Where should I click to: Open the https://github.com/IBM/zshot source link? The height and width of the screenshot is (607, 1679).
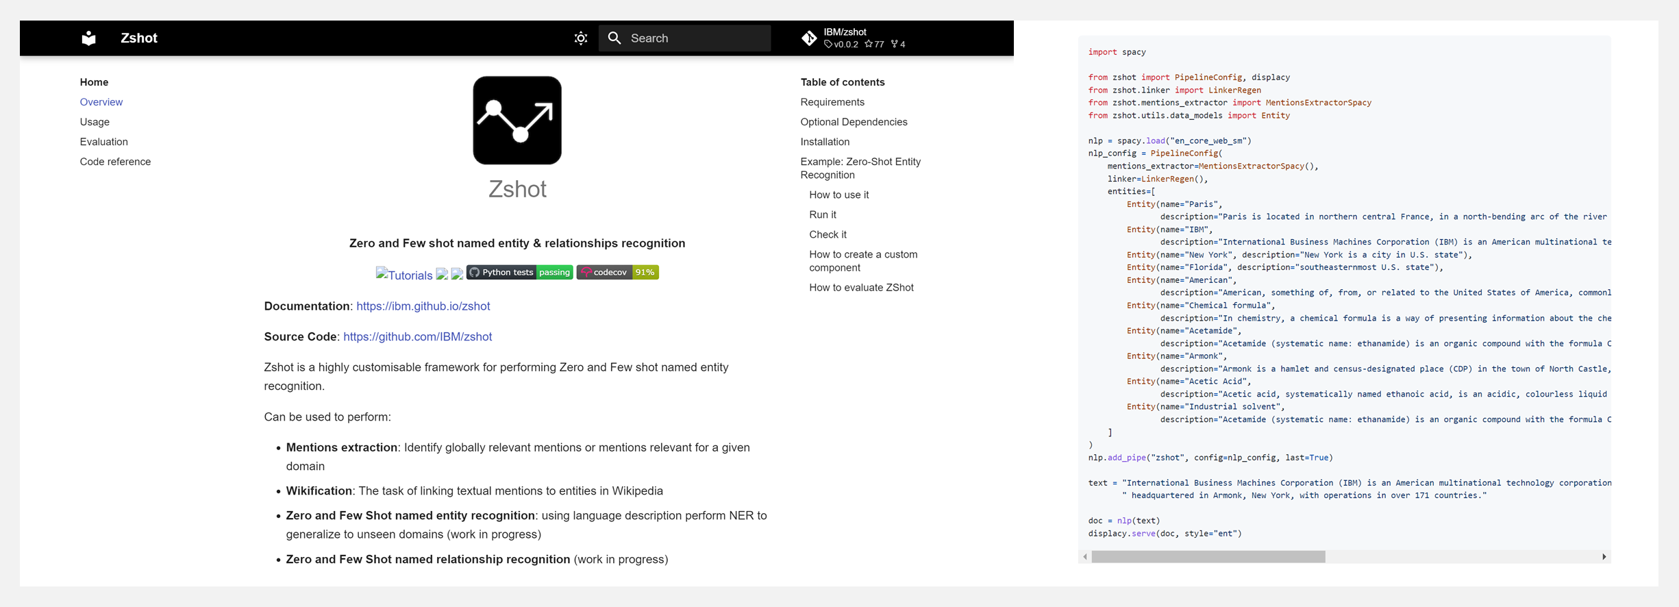(x=418, y=336)
